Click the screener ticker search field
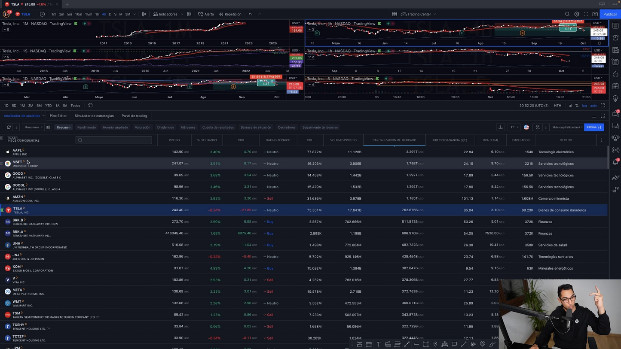Screen dimensions: 621x349 coord(113,140)
